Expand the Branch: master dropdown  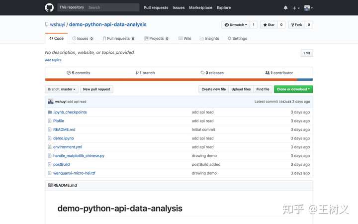point(62,89)
